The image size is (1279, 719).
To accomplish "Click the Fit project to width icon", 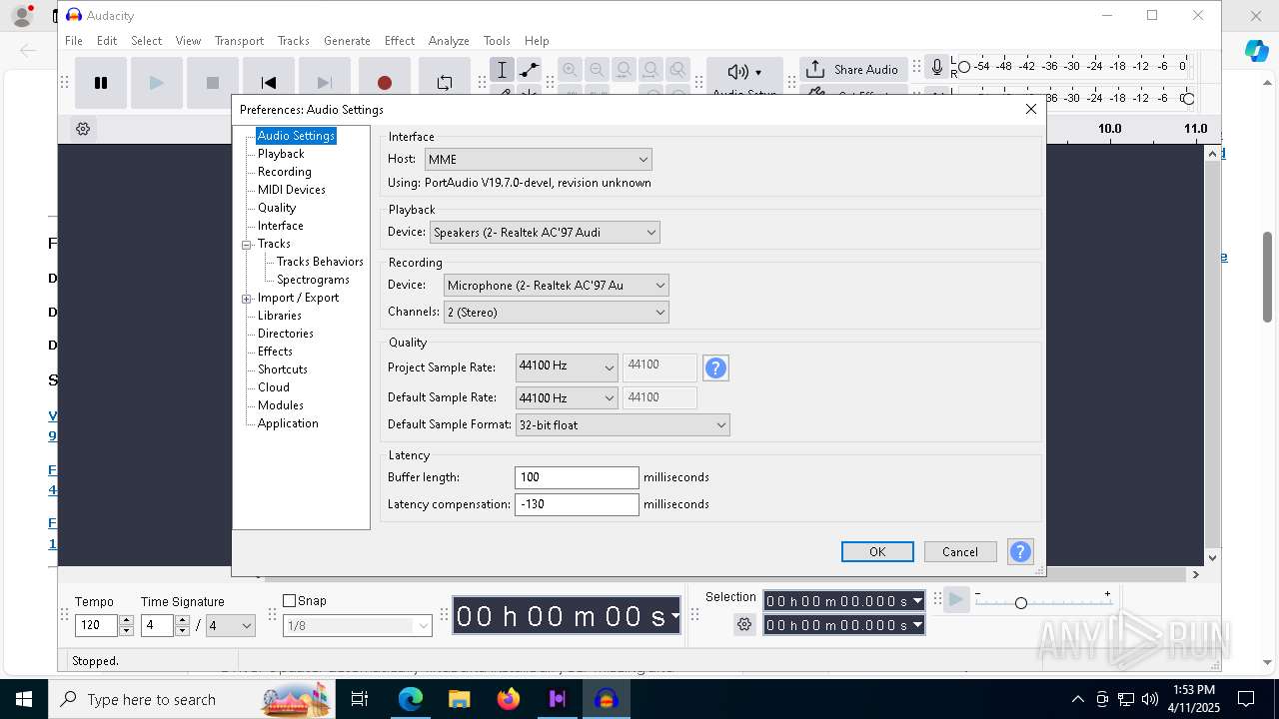I will [650, 70].
